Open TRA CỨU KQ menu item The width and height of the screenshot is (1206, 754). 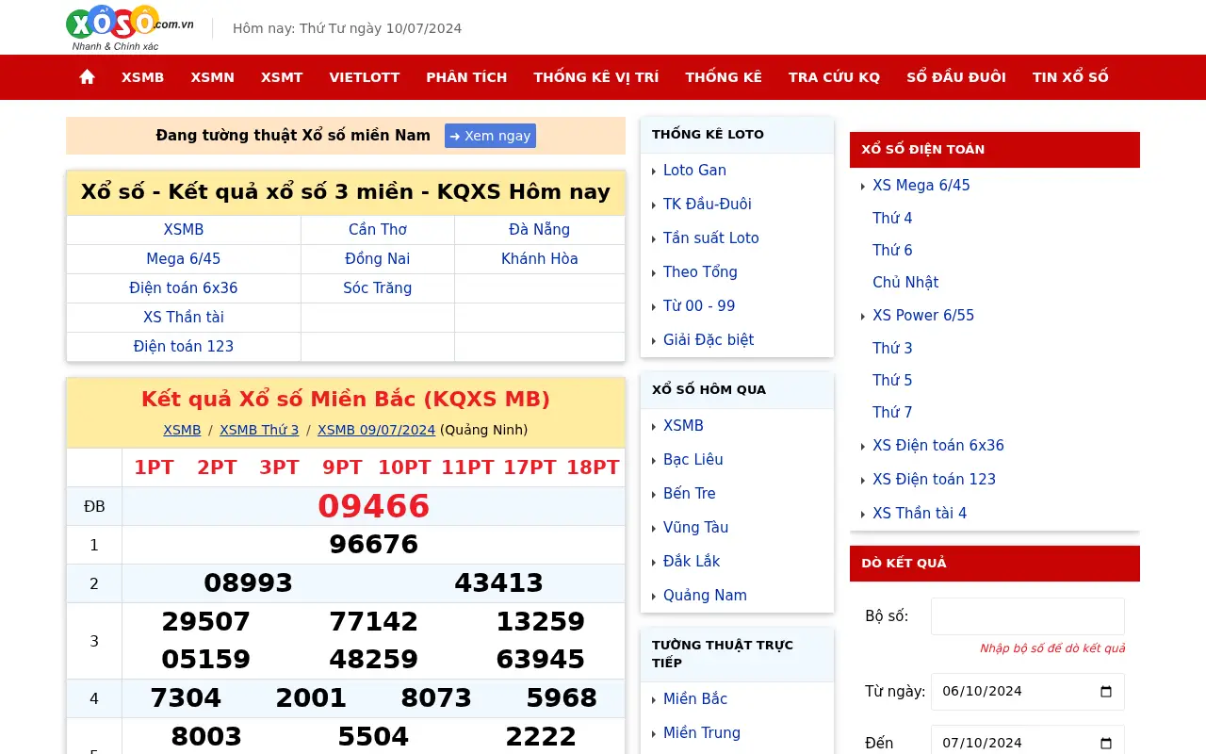coord(834,77)
